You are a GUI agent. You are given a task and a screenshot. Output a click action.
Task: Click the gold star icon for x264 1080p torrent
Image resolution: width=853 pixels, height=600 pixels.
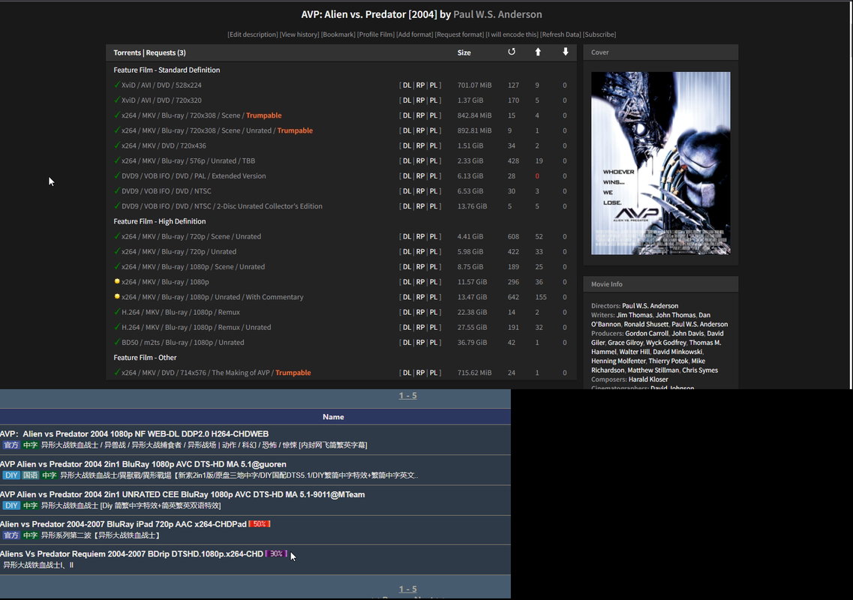117,281
